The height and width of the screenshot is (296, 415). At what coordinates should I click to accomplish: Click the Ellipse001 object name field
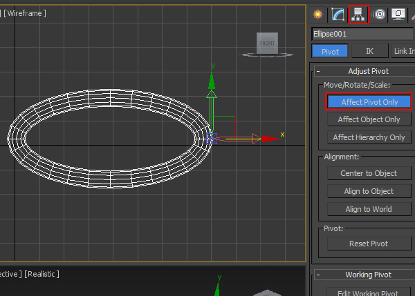pyautogui.click(x=361, y=33)
